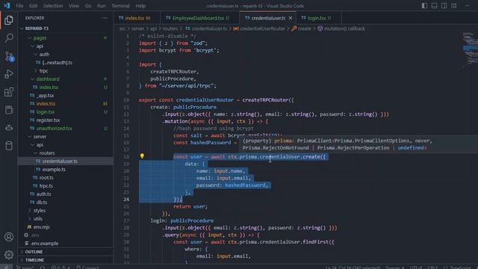This screenshot has height=269, width=478.
Task: Open the Run and Debug view
Action: click(9, 74)
